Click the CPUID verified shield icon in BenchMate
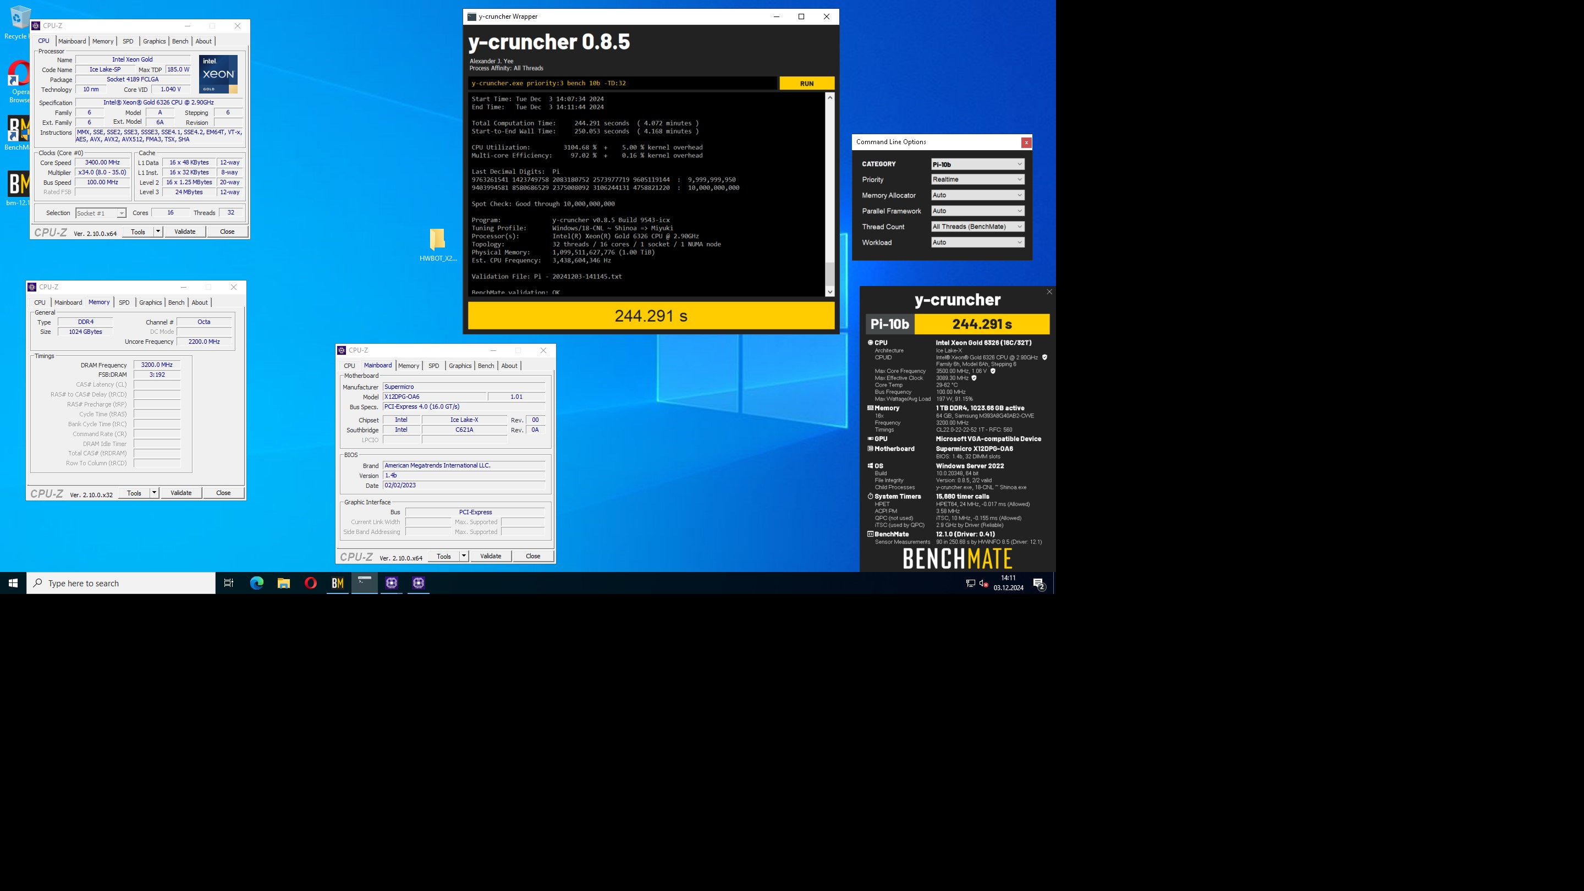The image size is (1584, 891). click(x=1044, y=358)
